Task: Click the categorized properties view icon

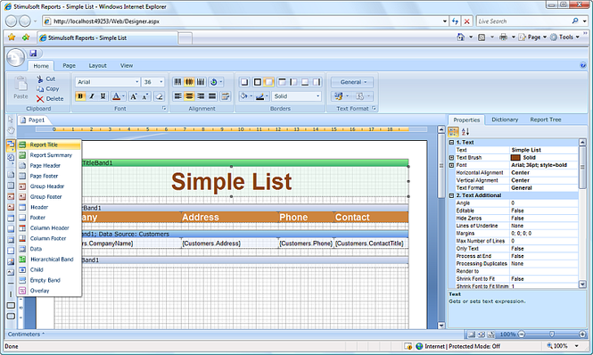Action: (x=454, y=132)
